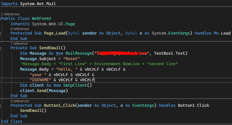This screenshot has height=125, width=232.
Task: Click the "Reset" string literal
Action: tap(71, 59)
